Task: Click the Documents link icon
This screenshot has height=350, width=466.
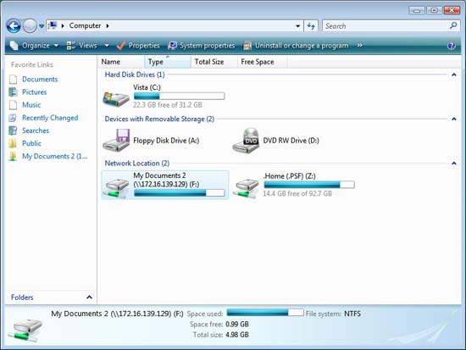Action: click(x=13, y=79)
